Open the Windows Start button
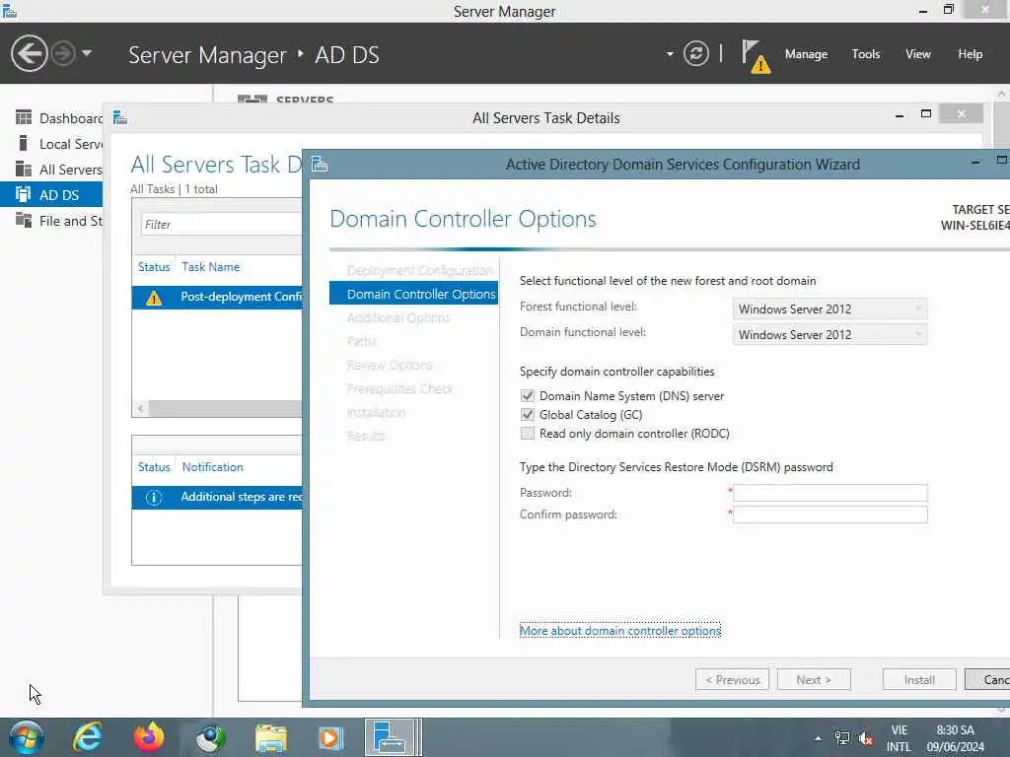The image size is (1010, 757). (27, 737)
